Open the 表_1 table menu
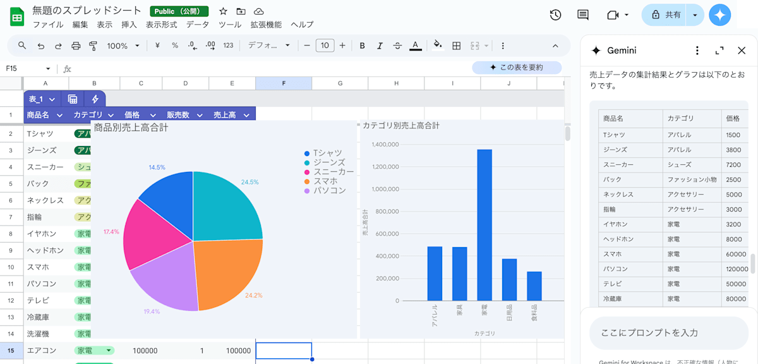Viewport: 758px width, 364px height. [42, 99]
